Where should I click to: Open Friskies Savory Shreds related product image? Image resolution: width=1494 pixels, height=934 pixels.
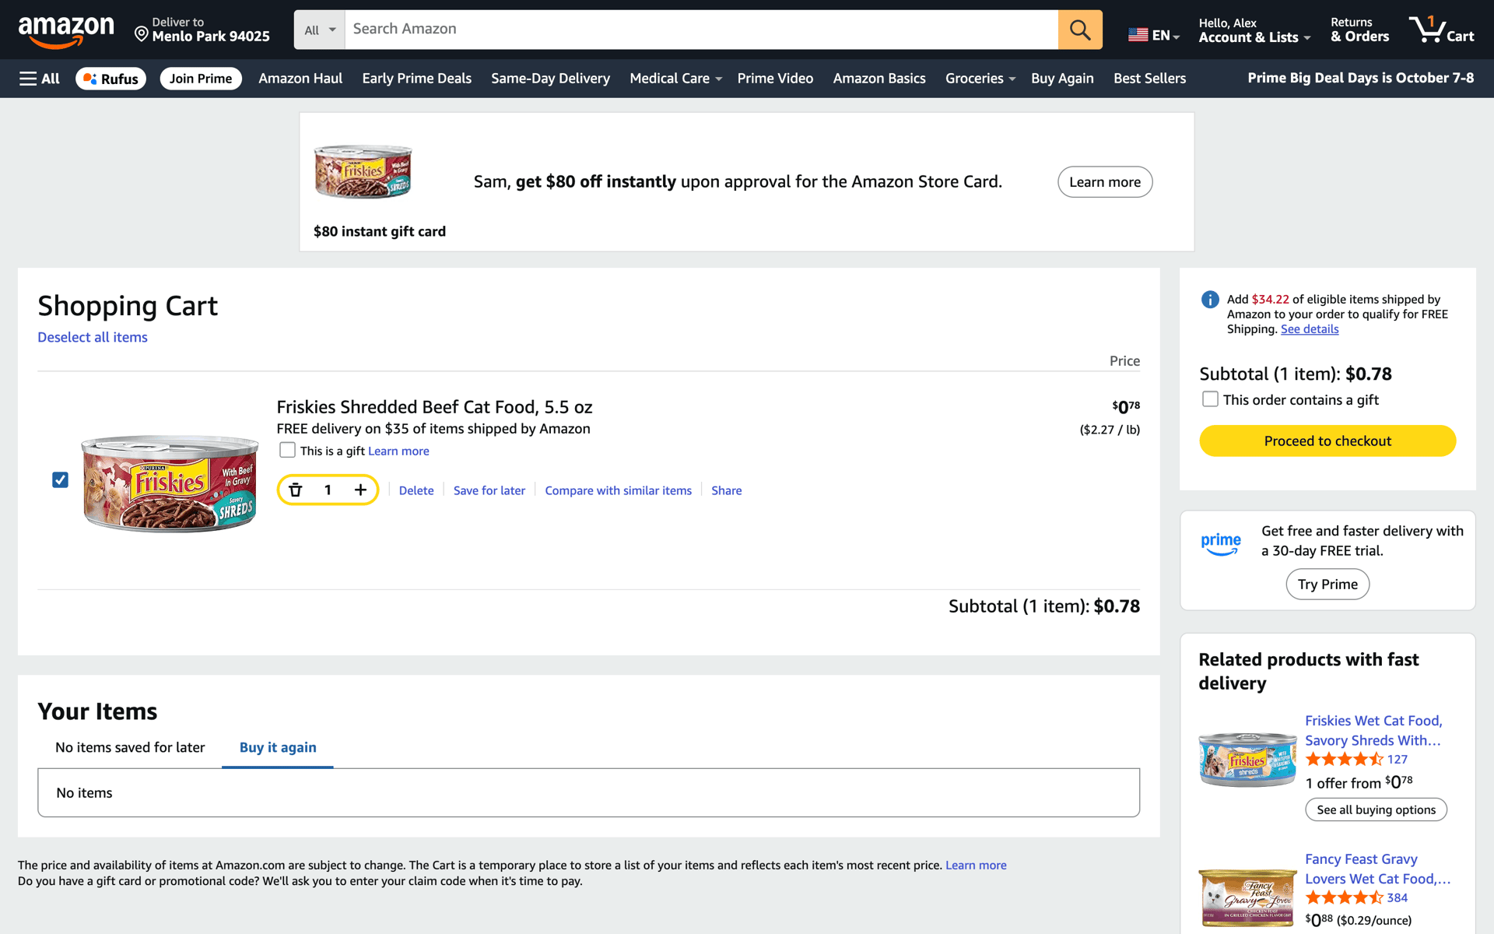1247,759
